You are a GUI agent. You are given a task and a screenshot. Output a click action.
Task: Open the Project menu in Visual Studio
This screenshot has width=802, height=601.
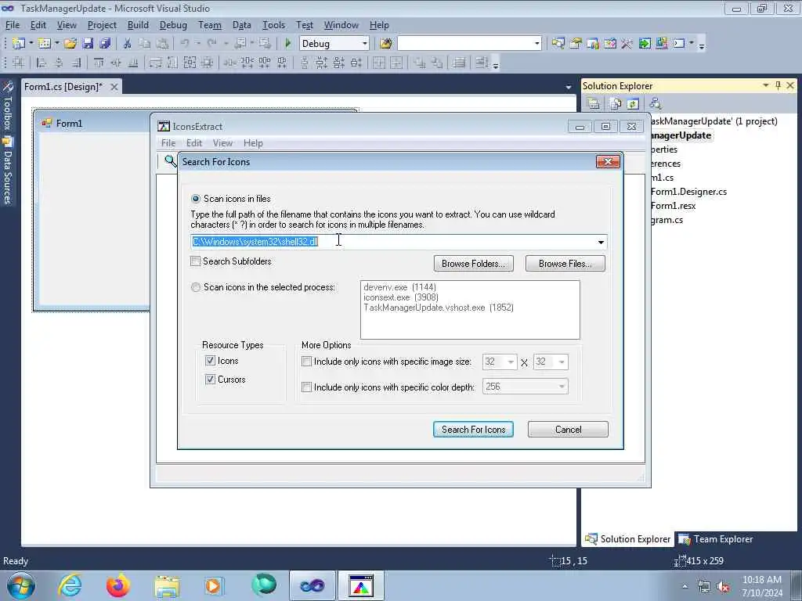pos(102,25)
